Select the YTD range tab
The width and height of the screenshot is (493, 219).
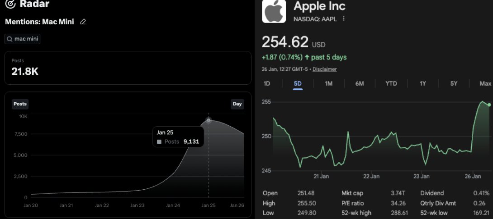[391, 83]
